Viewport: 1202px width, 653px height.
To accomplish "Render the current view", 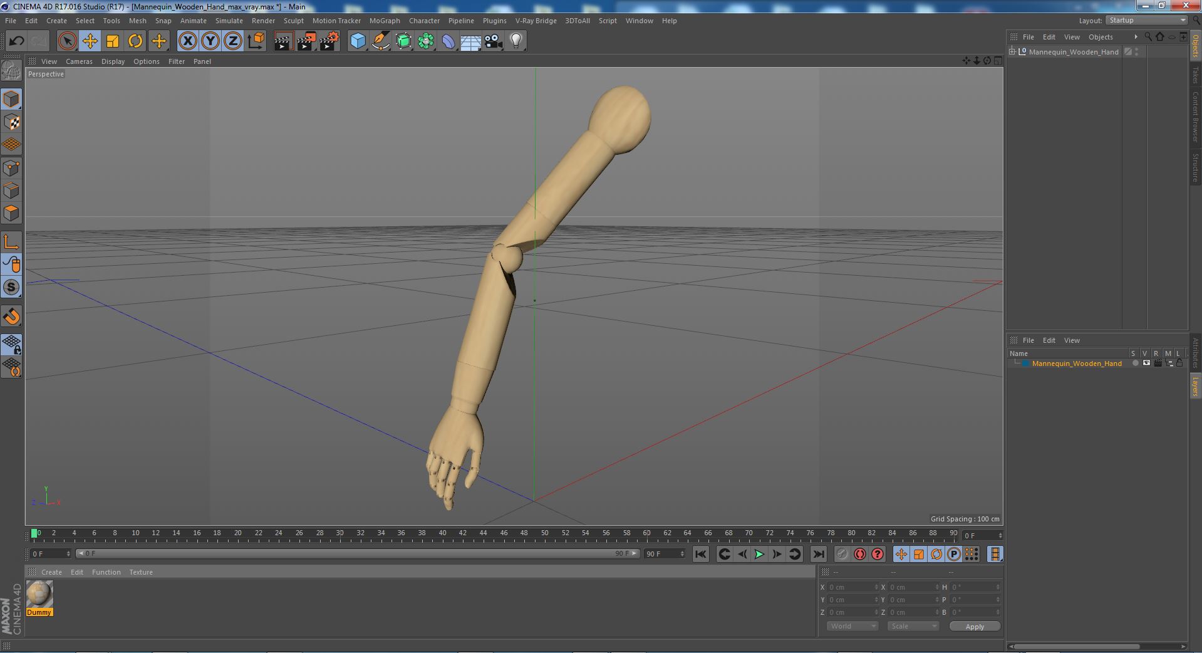I will [283, 41].
